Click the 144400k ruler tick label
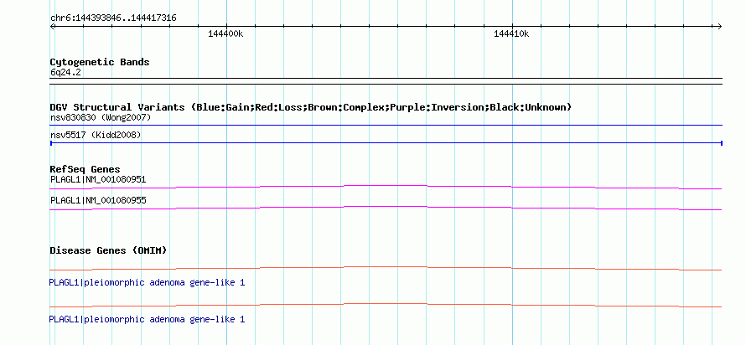746x345 pixels. coord(225,33)
